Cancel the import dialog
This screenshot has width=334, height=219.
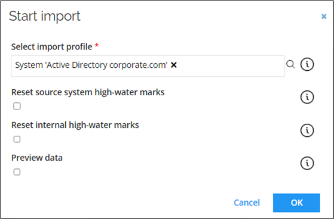click(x=247, y=203)
